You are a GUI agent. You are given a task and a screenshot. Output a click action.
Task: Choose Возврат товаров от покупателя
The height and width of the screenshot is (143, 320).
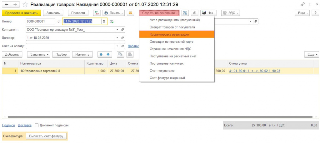tap(177, 27)
